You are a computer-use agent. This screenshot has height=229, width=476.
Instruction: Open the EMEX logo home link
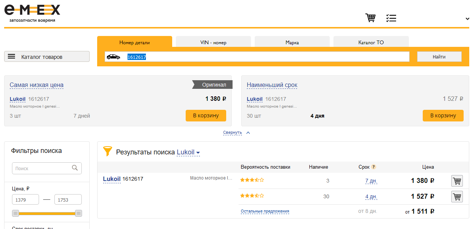tap(32, 13)
